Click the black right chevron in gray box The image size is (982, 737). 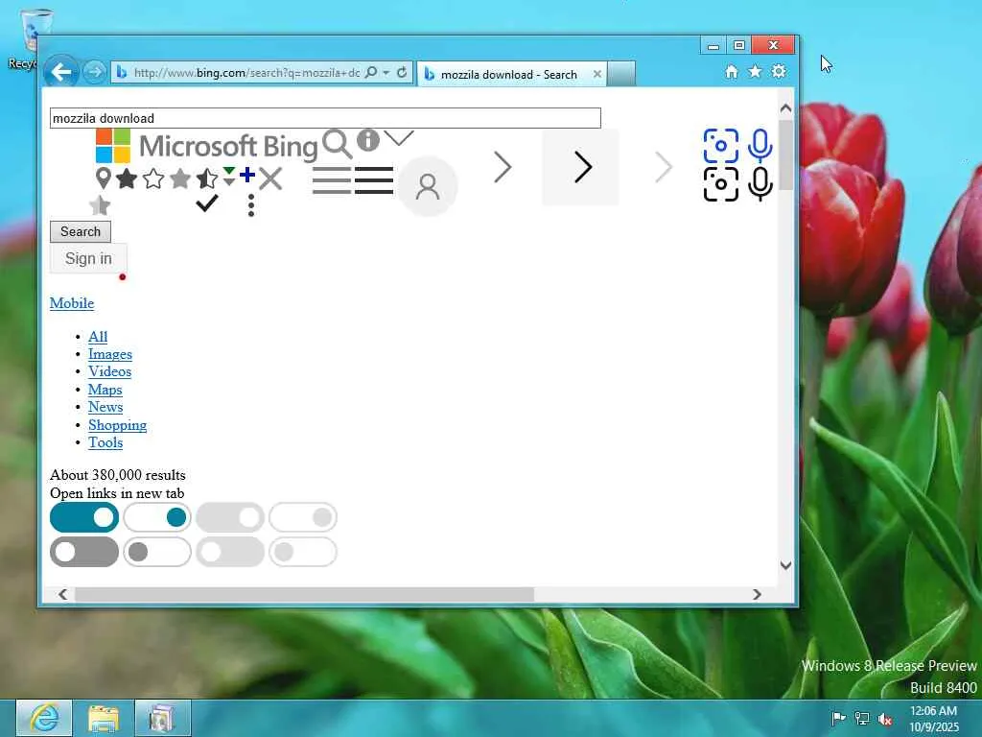tap(580, 167)
